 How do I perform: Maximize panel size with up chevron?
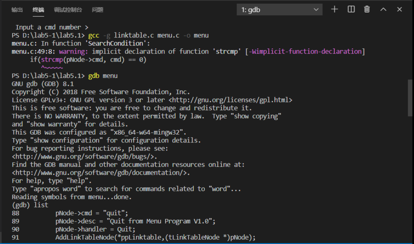(383, 9)
